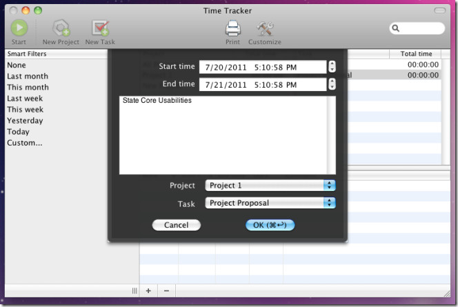The height and width of the screenshot is (307, 458).
Task: Choose the Custom... filter
Action: click(25, 143)
